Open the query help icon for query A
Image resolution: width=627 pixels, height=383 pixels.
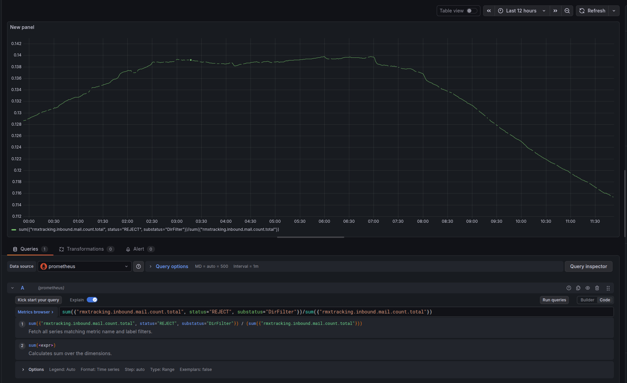coord(569,288)
